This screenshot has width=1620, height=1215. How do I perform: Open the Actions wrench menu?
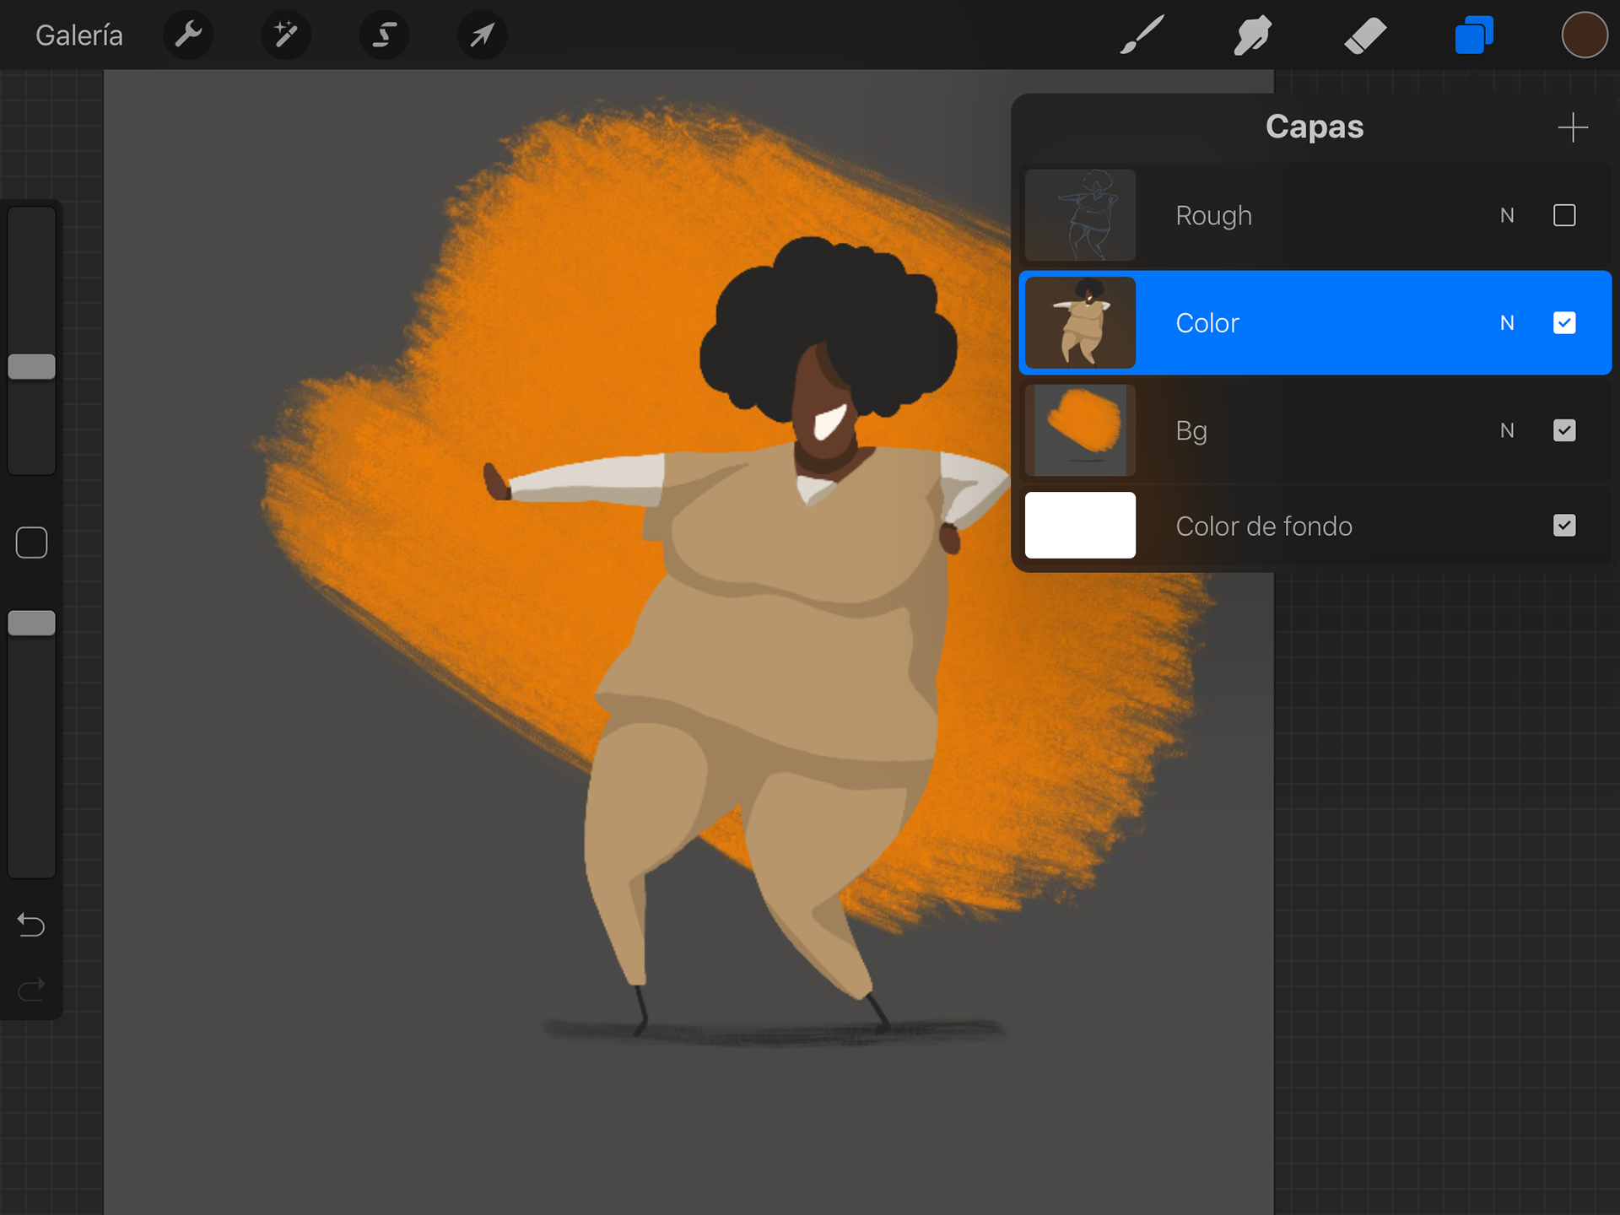coord(187,35)
